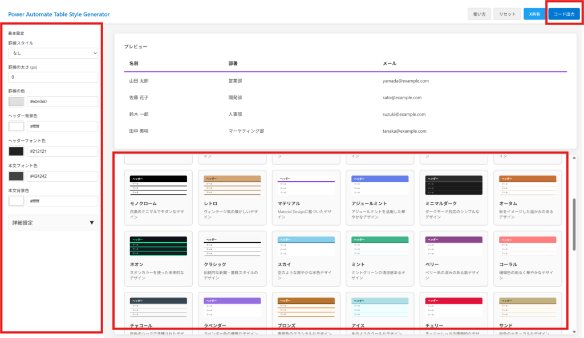Image resolution: width=584 pixels, height=338 pixels.
Task: Click the 罫線の太さ number field
Action: (x=53, y=77)
